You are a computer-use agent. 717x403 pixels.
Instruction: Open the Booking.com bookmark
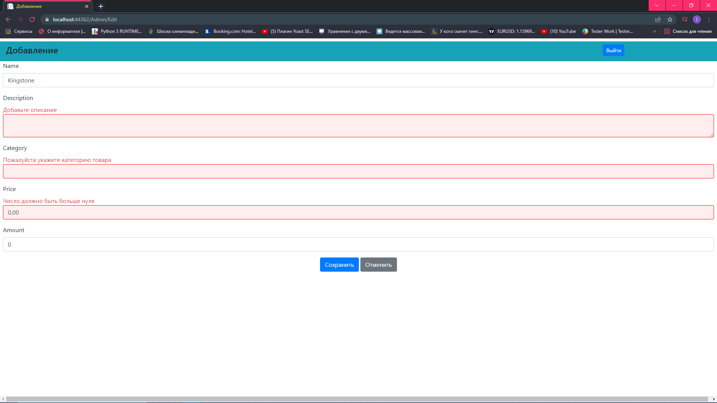click(x=230, y=31)
